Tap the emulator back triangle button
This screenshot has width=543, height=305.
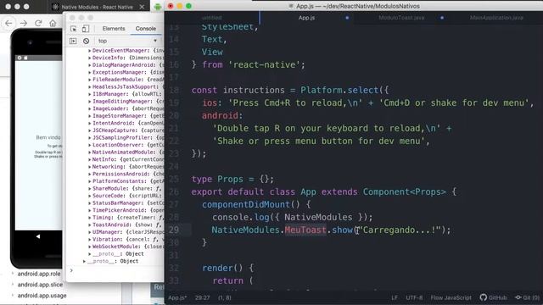38,236
